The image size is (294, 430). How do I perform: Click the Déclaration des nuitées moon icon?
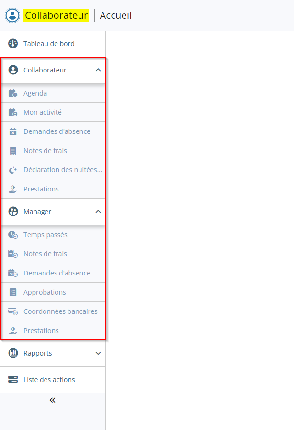point(13,170)
